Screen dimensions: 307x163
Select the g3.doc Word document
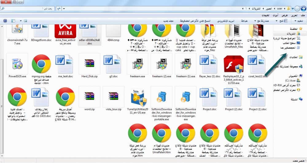tap(113, 64)
